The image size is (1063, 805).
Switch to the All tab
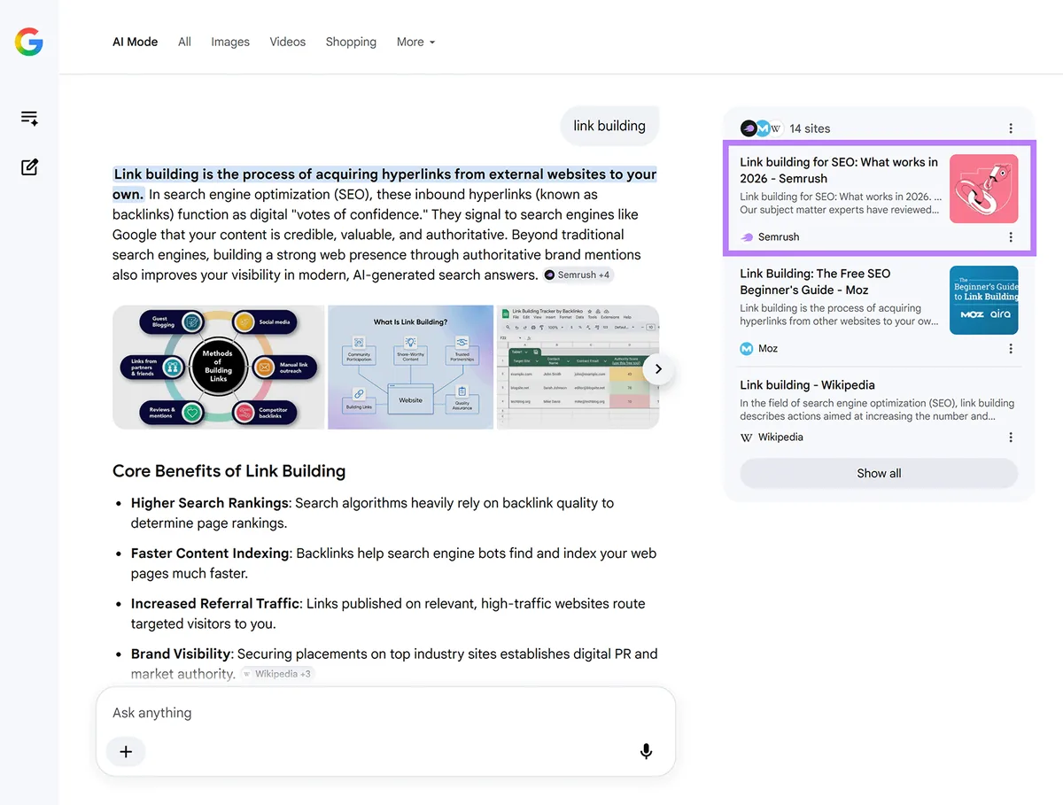tap(184, 42)
